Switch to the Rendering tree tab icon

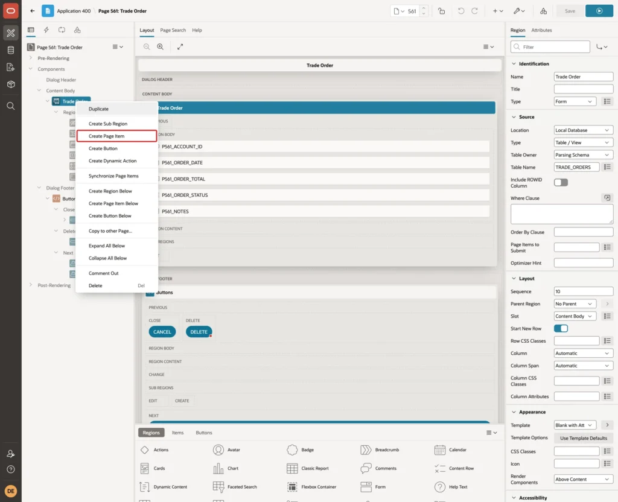(x=31, y=30)
